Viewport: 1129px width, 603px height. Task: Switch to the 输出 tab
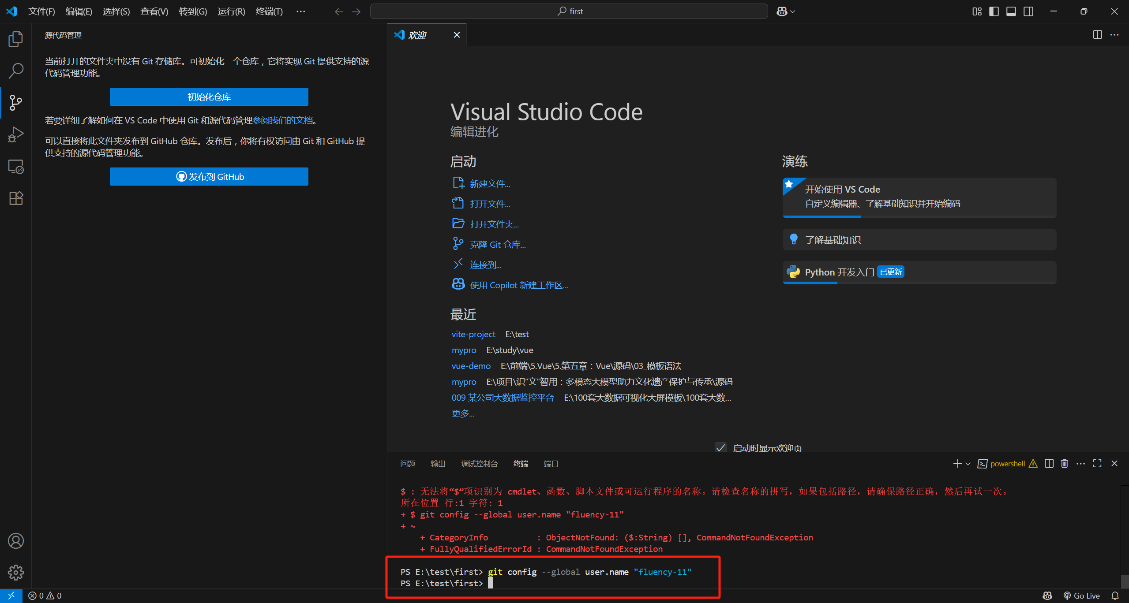click(x=438, y=464)
